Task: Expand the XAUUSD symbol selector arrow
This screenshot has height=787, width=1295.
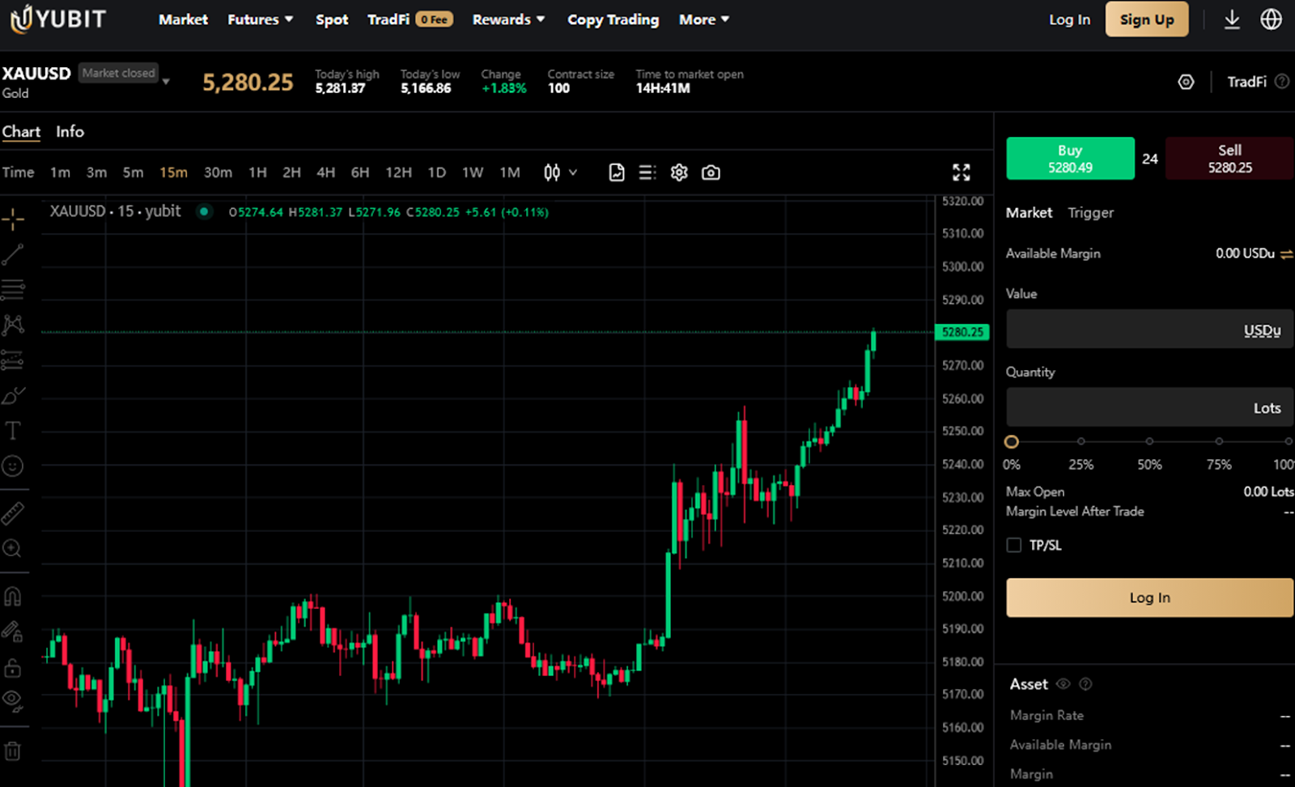Action: 166,82
